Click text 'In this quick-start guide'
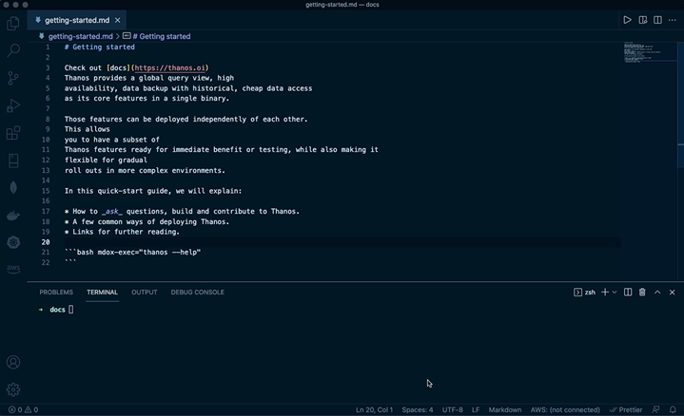Image resolution: width=684 pixels, height=416 pixels. tap(118, 191)
